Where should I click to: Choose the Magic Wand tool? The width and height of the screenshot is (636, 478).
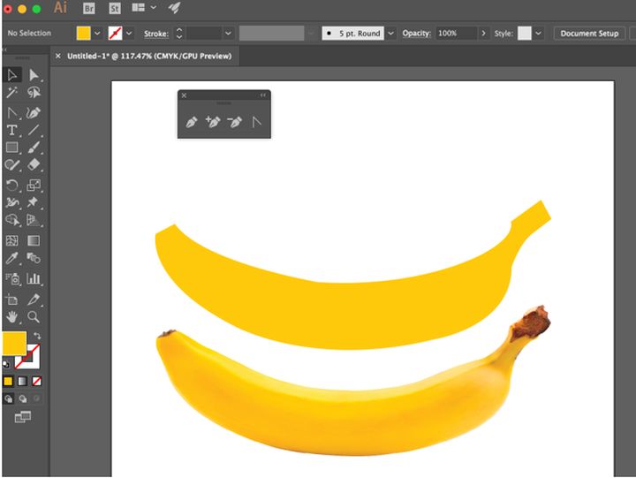click(12, 93)
